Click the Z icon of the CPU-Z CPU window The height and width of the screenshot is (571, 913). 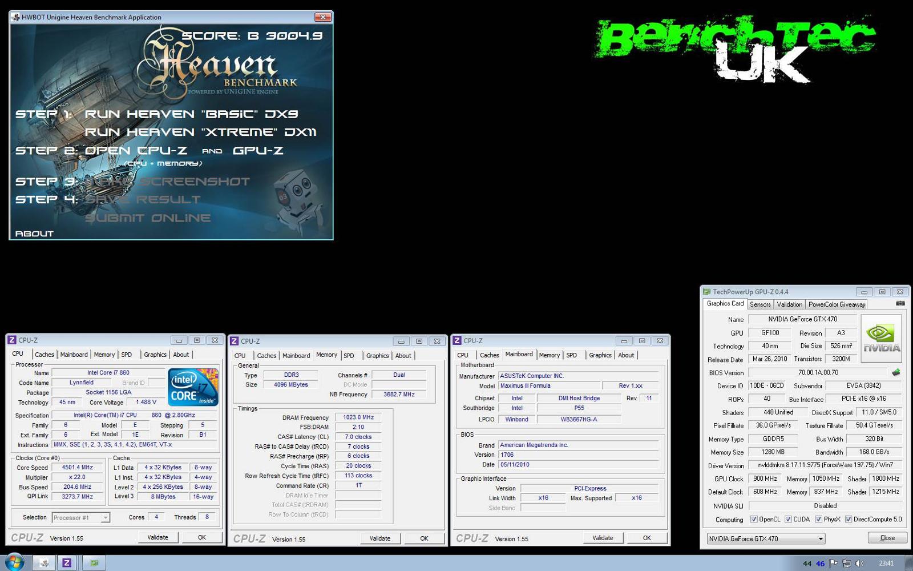coord(11,340)
